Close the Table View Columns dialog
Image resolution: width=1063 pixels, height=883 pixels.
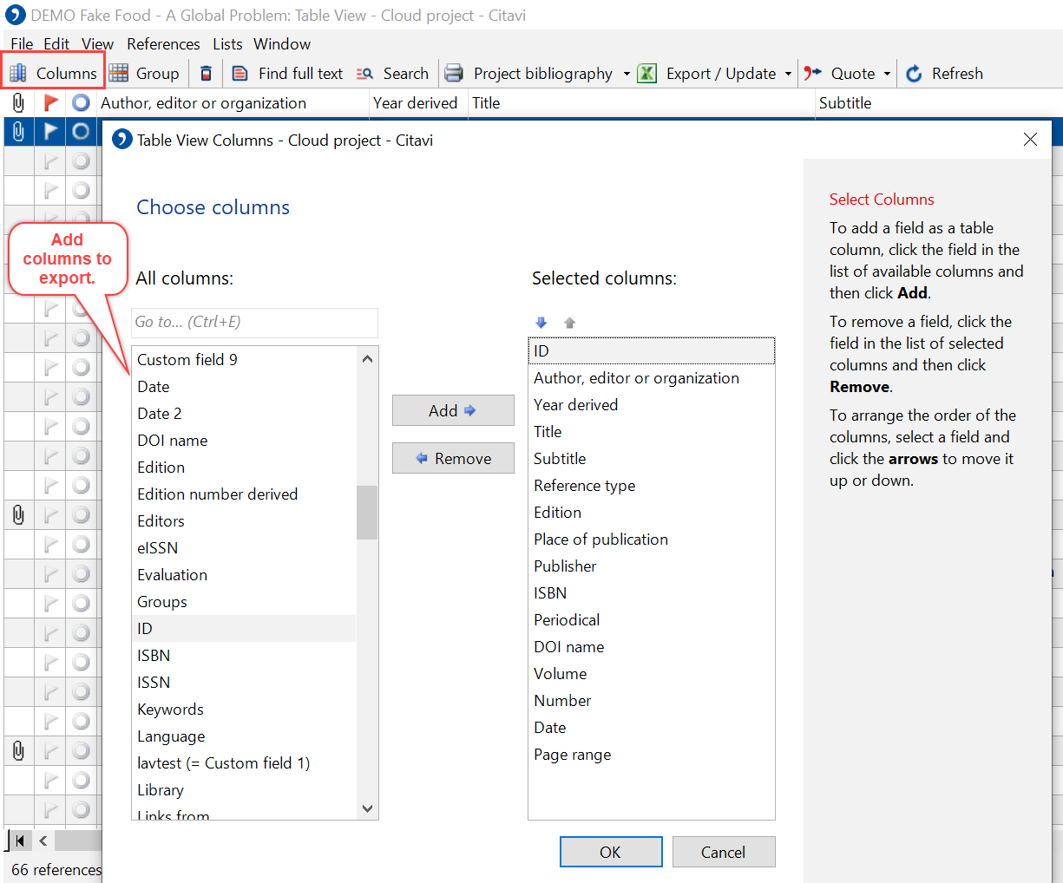(x=1030, y=140)
